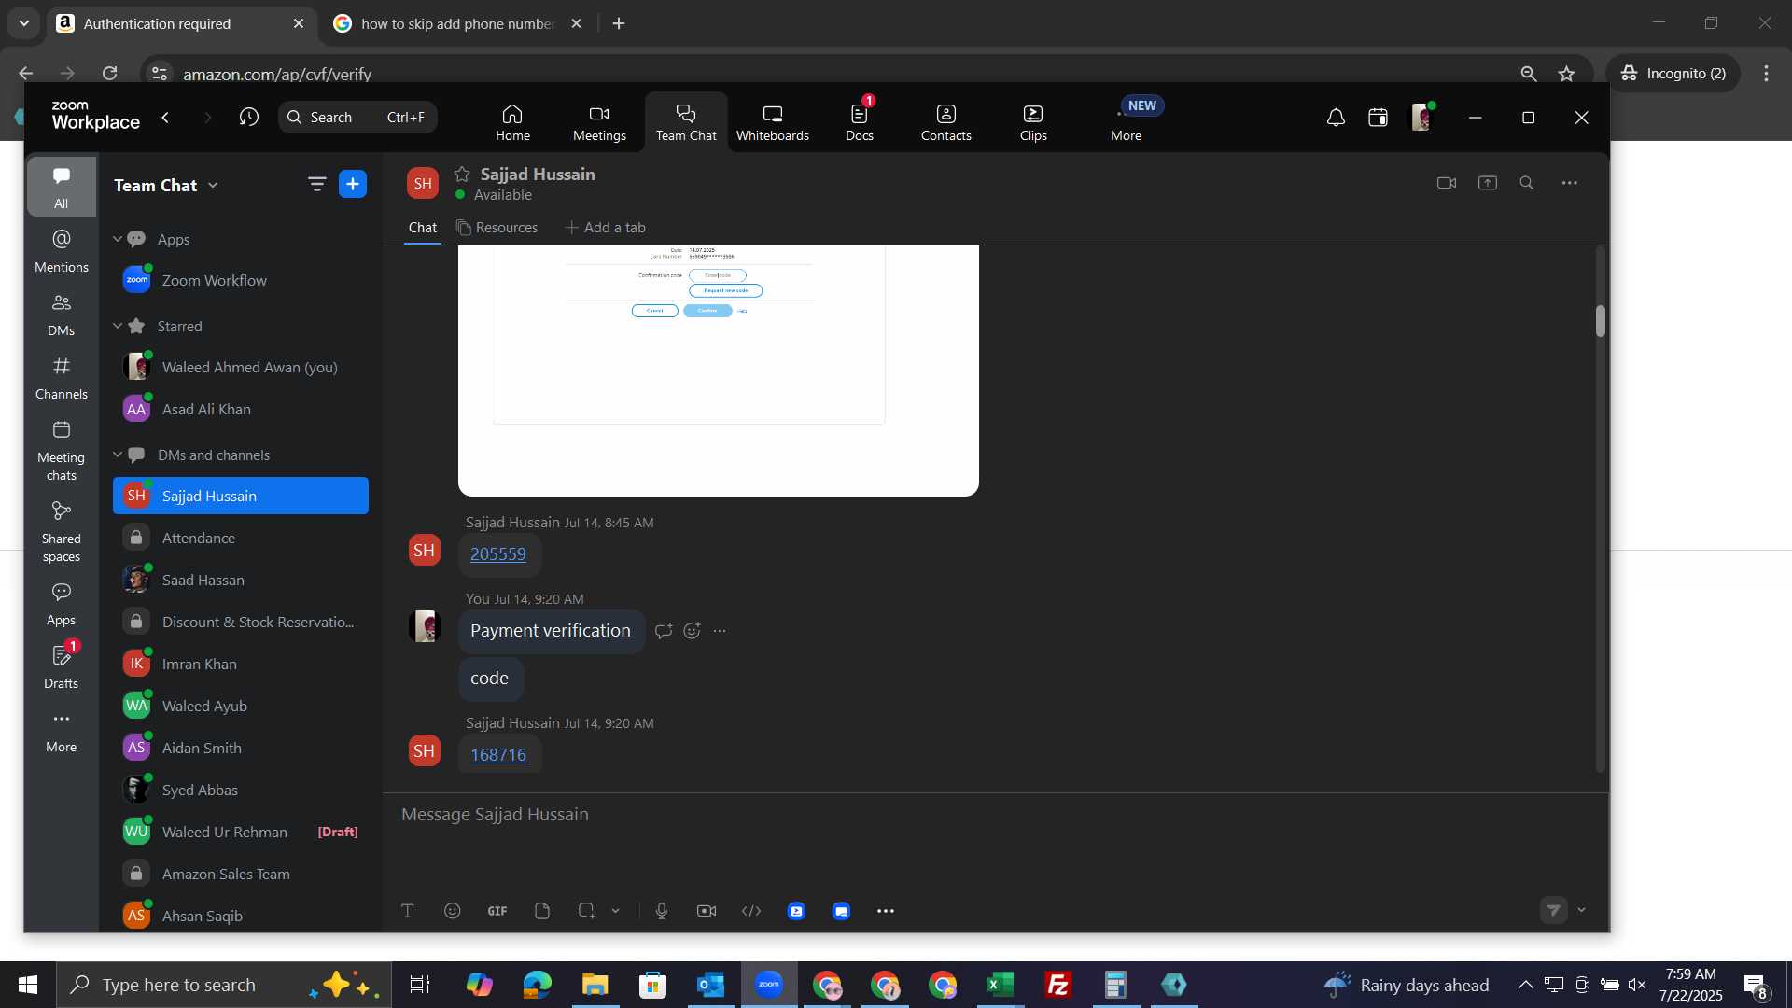Attach a file to message
This screenshot has width=1792, height=1008.
[542, 911]
